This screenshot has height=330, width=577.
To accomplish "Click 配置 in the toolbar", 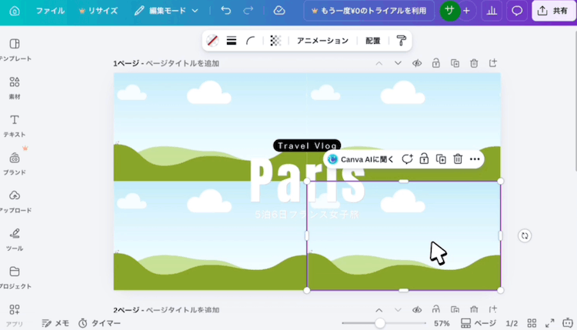I will [x=373, y=41].
